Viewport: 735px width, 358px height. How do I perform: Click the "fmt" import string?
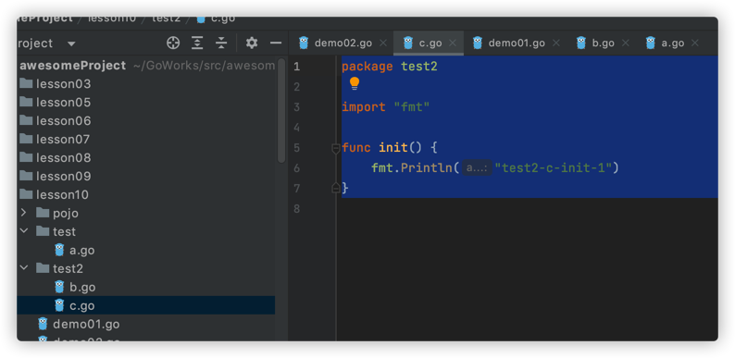point(412,106)
